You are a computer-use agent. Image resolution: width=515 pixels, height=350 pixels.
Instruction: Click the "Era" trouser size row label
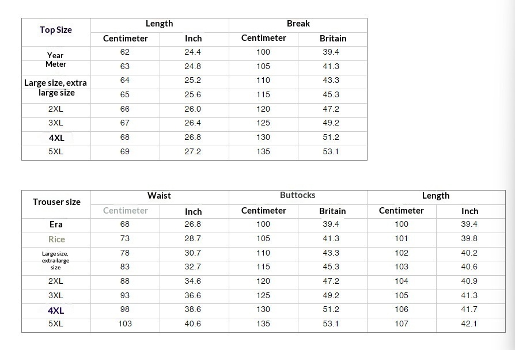pos(56,225)
